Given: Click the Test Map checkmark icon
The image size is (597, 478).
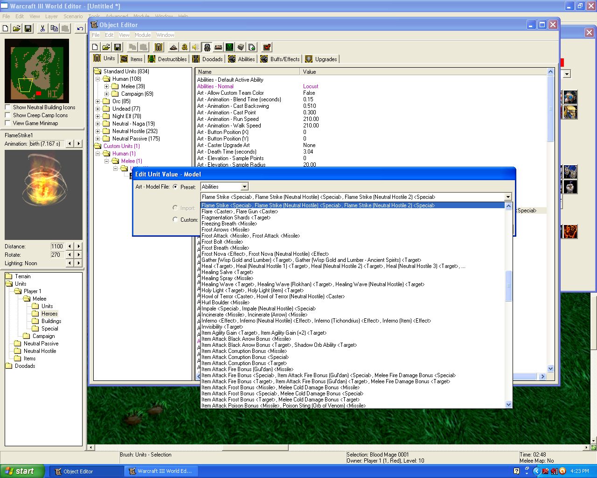Looking at the screenshot, I should point(267,47).
